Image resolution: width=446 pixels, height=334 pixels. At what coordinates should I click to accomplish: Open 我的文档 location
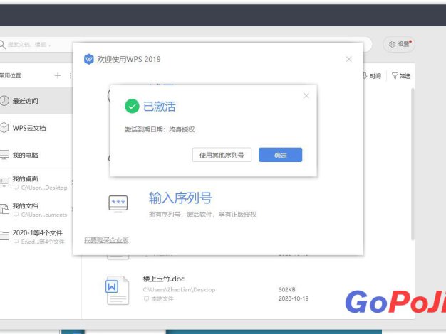point(36,210)
